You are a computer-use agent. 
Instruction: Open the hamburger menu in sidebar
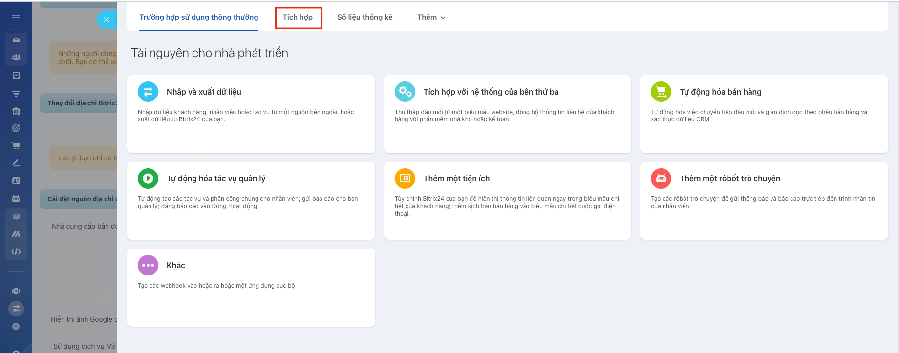16,18
